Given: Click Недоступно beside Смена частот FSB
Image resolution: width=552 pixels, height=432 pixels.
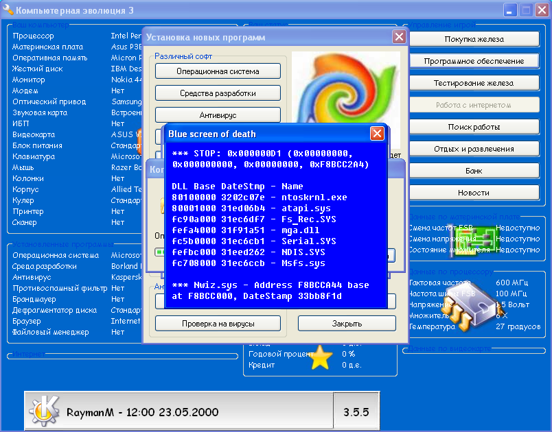Looking at the screenshot, I should [518, 228].
